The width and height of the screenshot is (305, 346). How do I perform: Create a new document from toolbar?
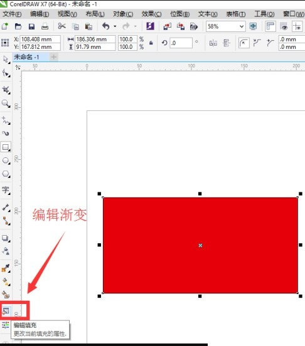[x=5, y=26]
